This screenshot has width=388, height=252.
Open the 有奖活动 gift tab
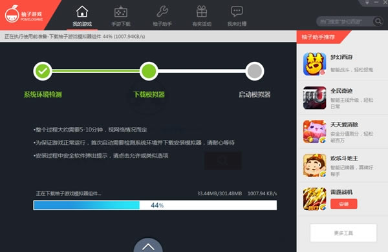coord(202,16)
